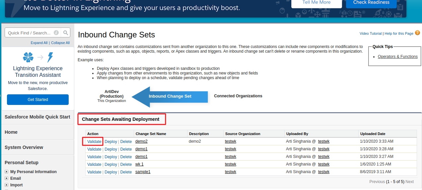This screenshot has width=422, height=190.
Task: Focus the Quick Find search field
Action: [x=29, y=33]
